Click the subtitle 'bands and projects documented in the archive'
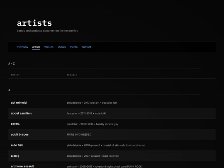Viewport: 224px width, 168px height. tap(47, 31)
